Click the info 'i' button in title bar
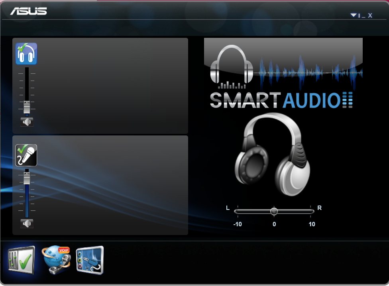The width and height of the screenshot is (389, 286). pyautogui.click(x=359, y=16)
